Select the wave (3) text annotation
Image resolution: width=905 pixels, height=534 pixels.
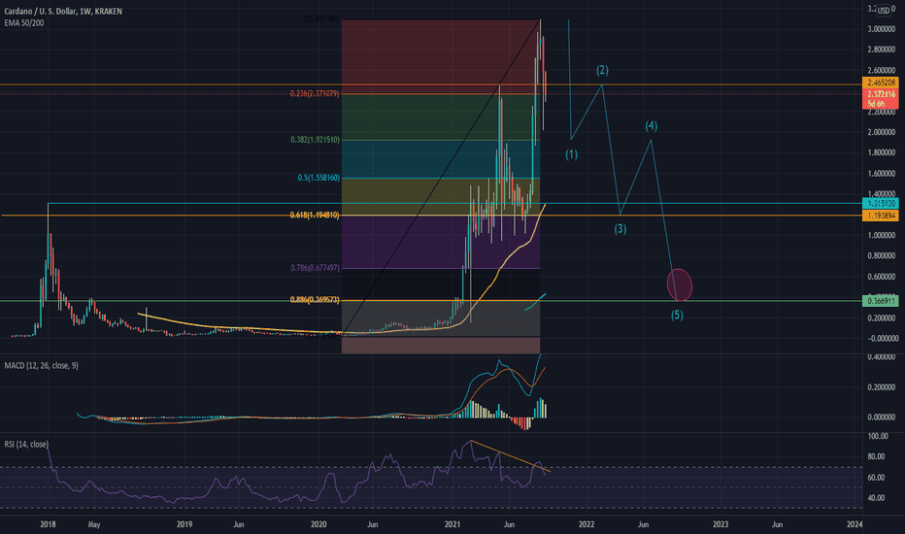620,228
